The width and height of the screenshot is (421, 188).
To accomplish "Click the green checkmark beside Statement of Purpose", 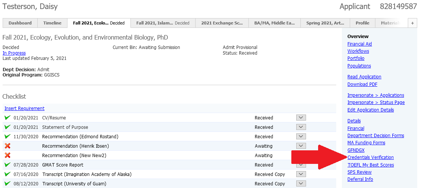I will coord(8,127).
